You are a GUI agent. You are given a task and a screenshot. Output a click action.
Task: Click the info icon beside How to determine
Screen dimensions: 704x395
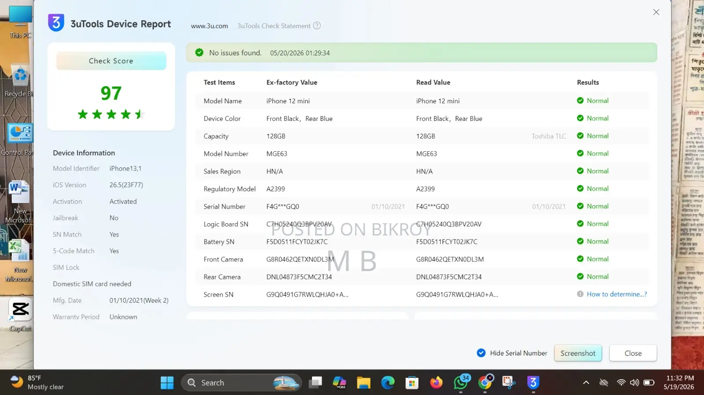point(580,294)
